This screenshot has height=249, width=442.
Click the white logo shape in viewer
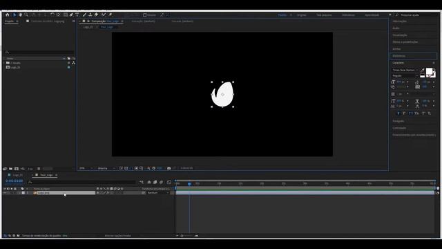tap(223, 95)
